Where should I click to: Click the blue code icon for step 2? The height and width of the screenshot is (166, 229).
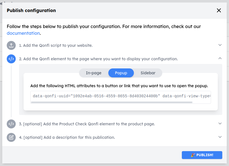(x=11, y=59)
